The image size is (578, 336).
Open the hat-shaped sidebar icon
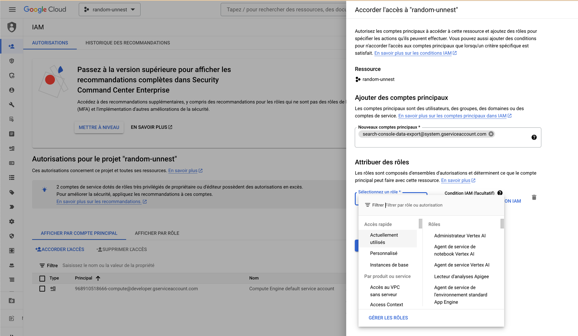coord(12,265)
